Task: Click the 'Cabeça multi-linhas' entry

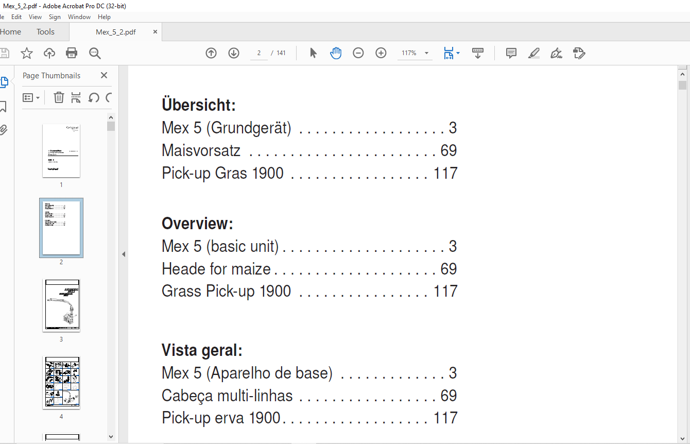Action: coord(227,396)
